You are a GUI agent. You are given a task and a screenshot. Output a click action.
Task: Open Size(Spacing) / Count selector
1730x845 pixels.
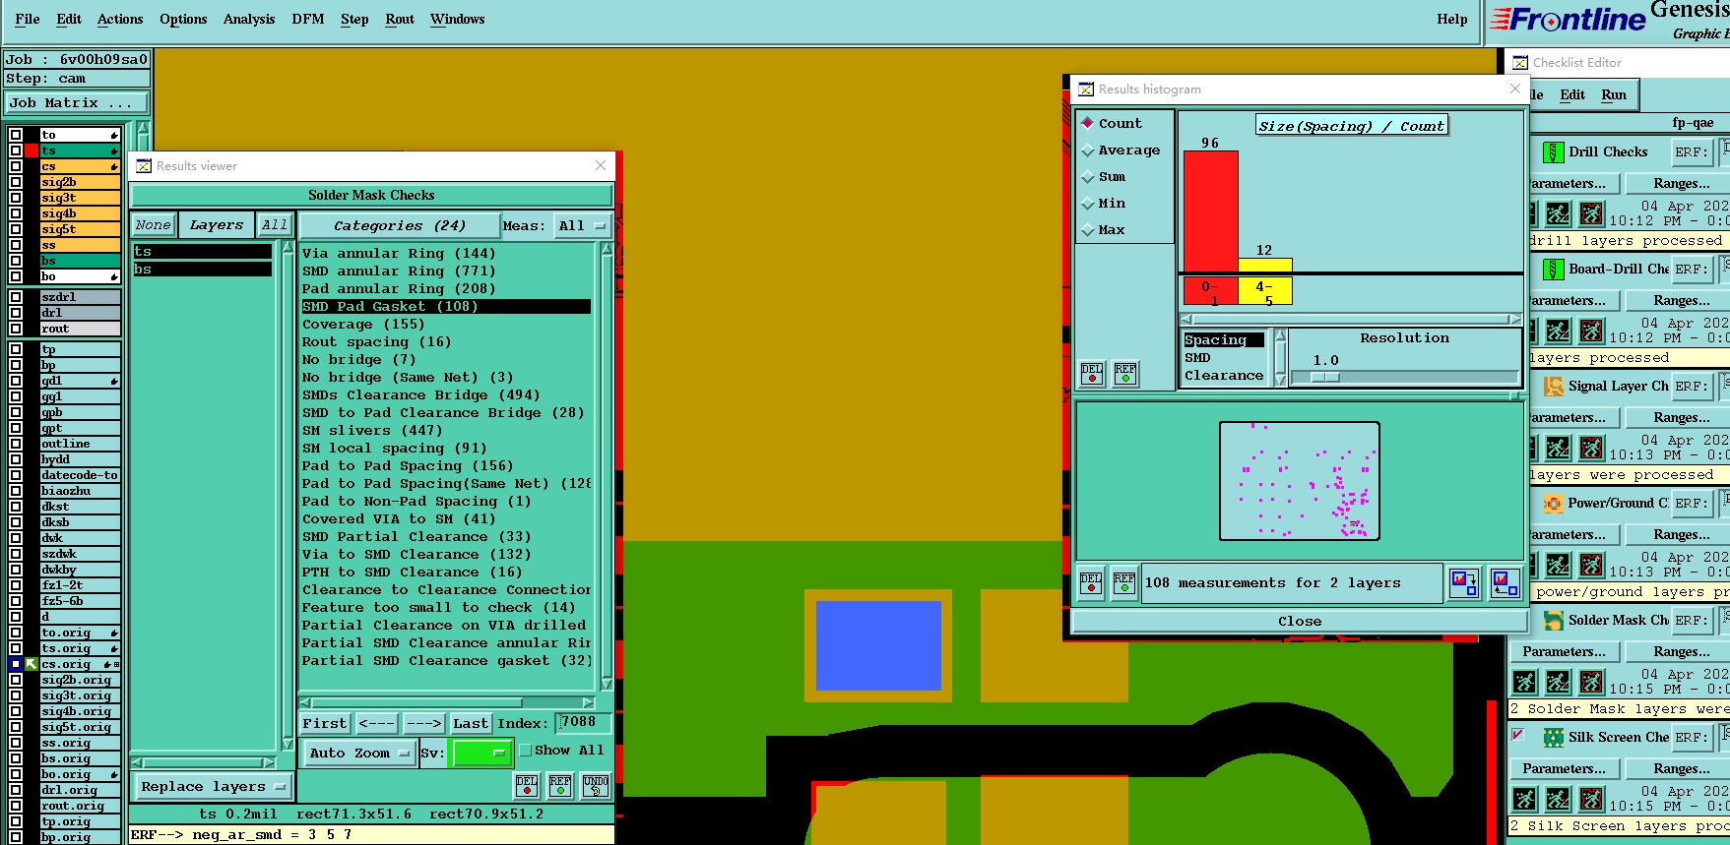tap(1351, 126)
